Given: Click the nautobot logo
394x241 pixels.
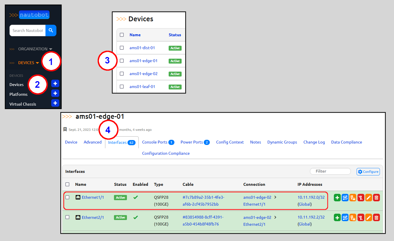Looking at the screenshot, I should tap(34, 15).
